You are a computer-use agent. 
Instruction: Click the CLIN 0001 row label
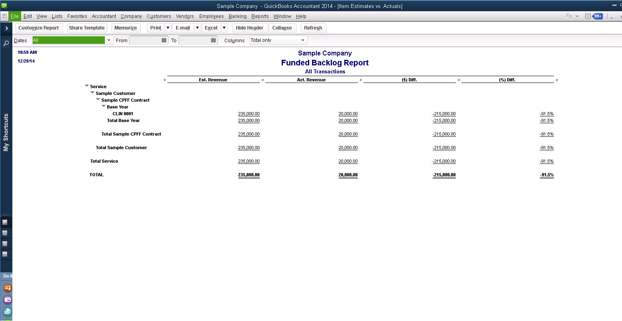tap(123, 114)
